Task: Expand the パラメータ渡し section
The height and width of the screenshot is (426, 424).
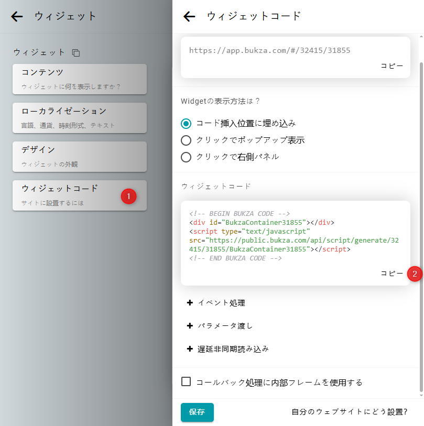Action: pos(225,326)
